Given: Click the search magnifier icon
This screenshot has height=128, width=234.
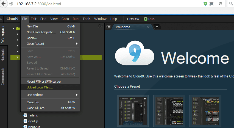Looking at the screenshot, I should pyautogui.click(x=231, y=4).
